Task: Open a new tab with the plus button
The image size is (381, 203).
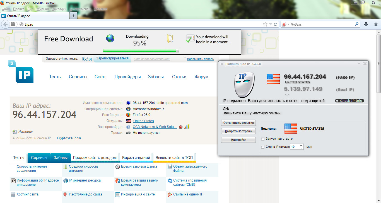Action: (74, 16)
